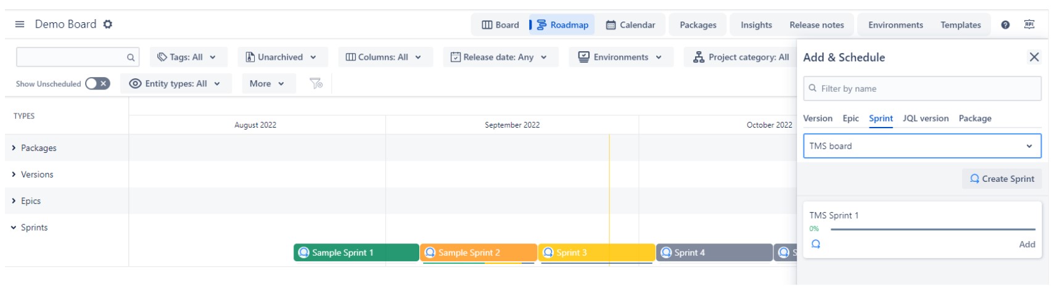Viewport: 1057px width, 294px height.
Task: Open the Environments filter dropdown chevron
Action: 659,57
